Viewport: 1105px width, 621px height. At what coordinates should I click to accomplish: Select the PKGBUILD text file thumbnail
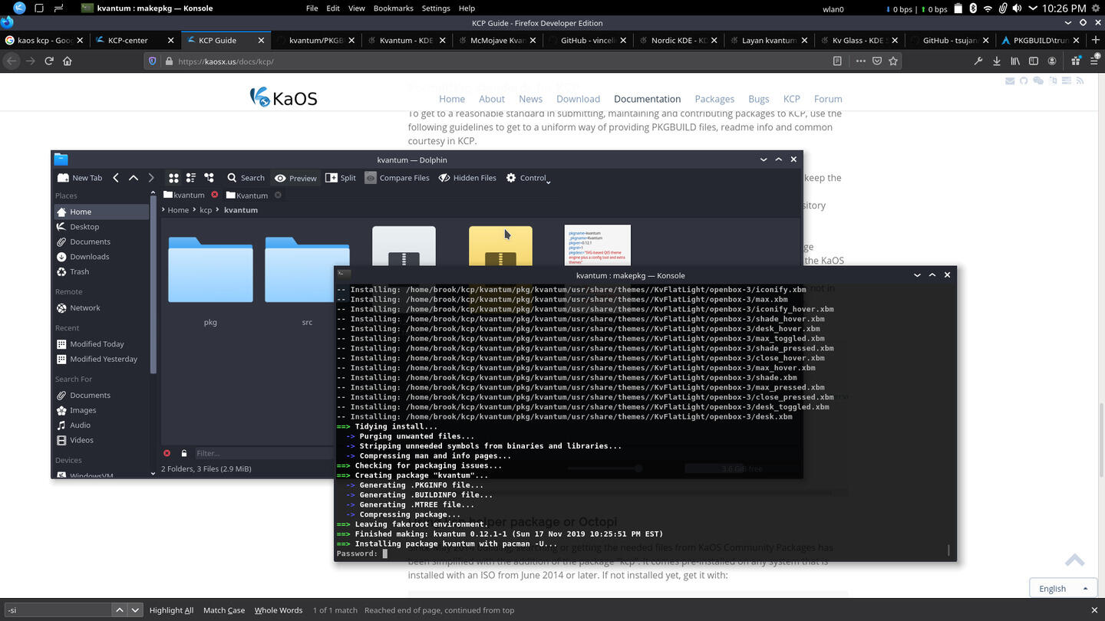[x=597, y=245]
